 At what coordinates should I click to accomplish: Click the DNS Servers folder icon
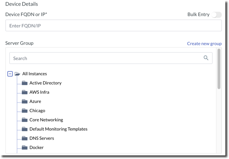tap(25, 138)
